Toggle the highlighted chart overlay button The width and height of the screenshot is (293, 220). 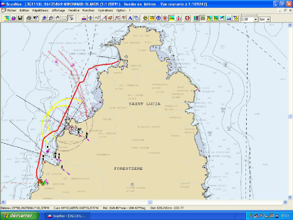click(x=172, y=18)
